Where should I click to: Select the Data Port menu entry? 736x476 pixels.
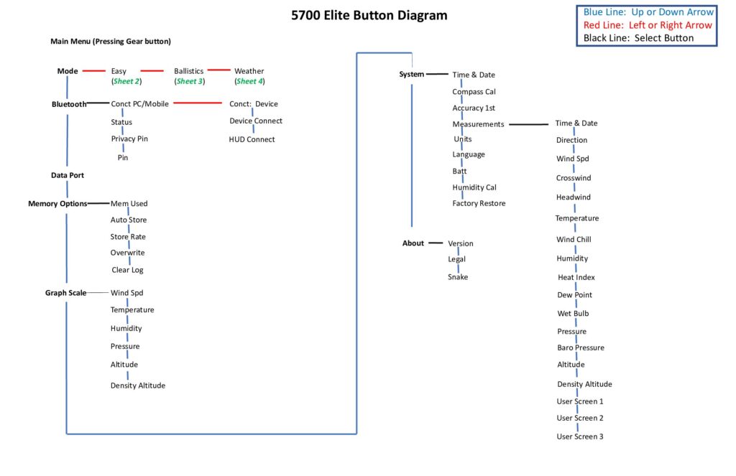68,175
